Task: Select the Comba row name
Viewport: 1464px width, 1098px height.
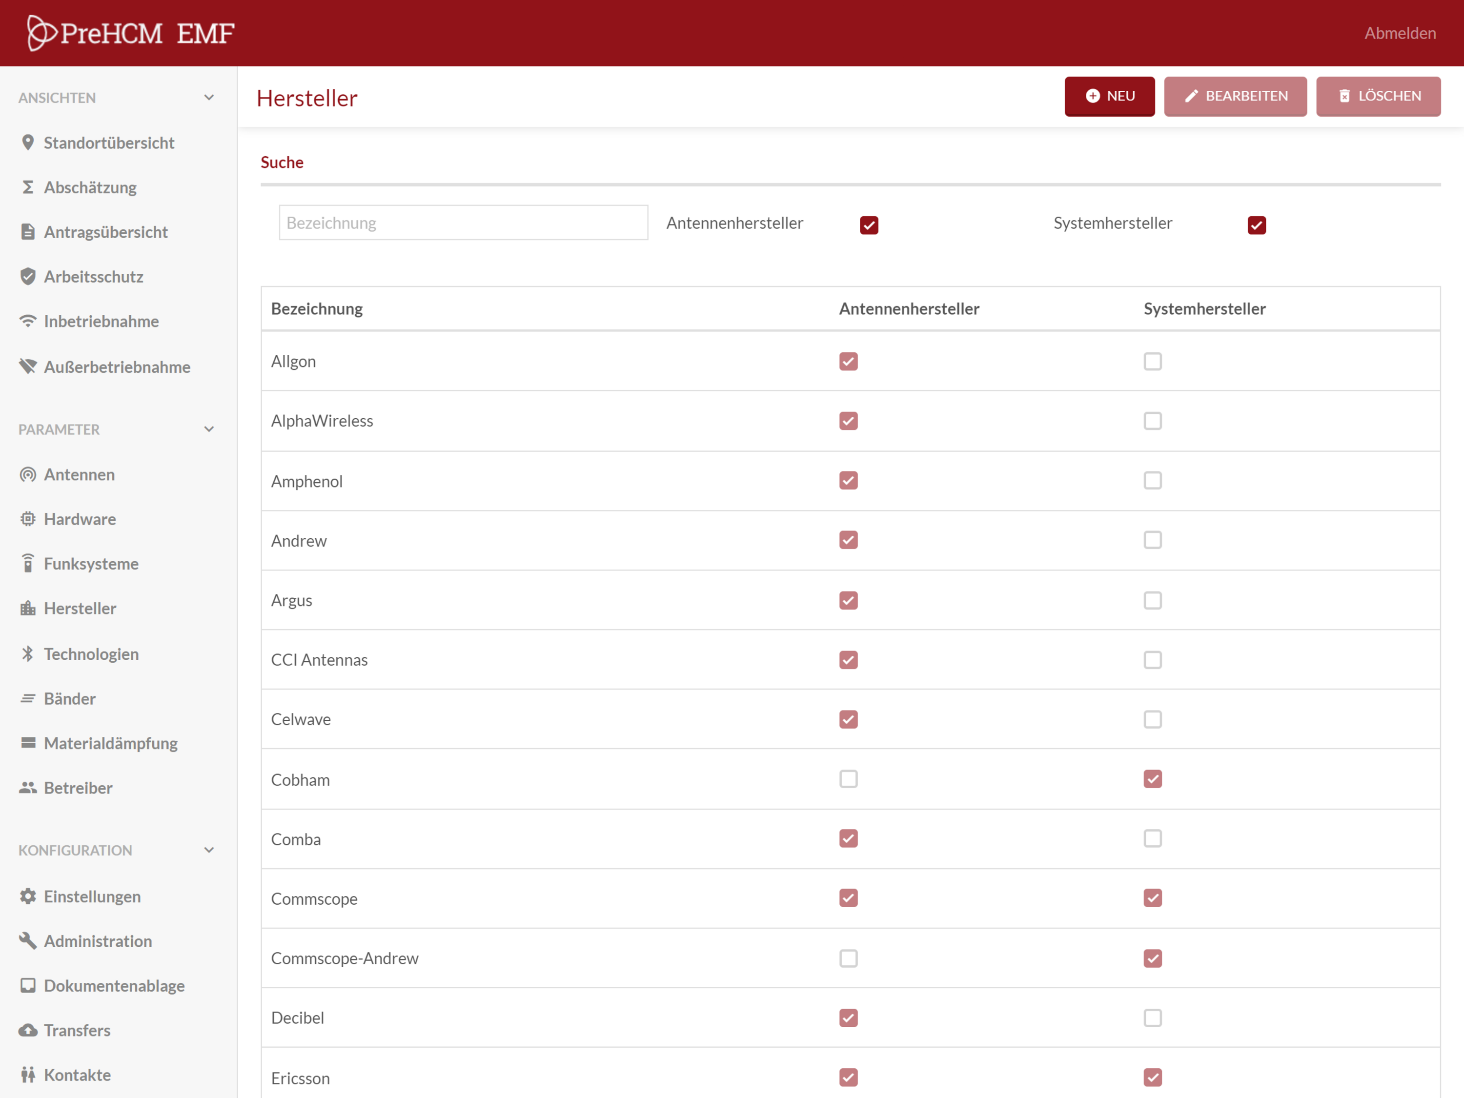Action: (296, 839)
